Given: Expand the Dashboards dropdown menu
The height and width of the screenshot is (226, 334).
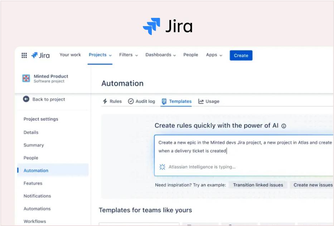Looking at the screenshot, I should point(161,55).
